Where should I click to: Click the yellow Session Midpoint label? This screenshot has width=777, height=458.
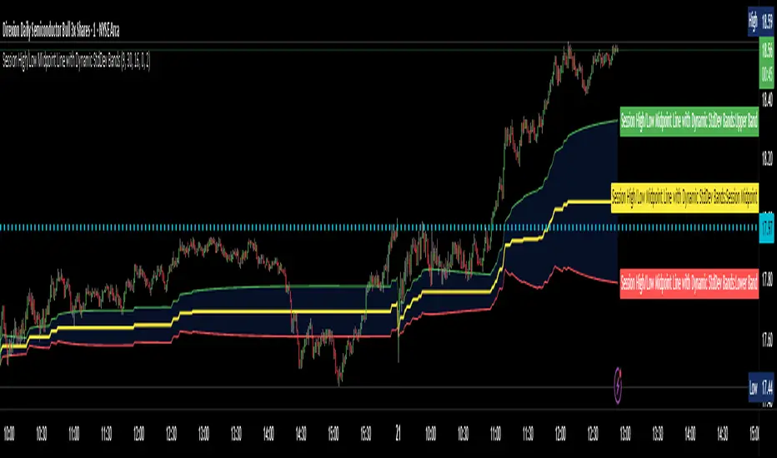(x=684, y=197)
